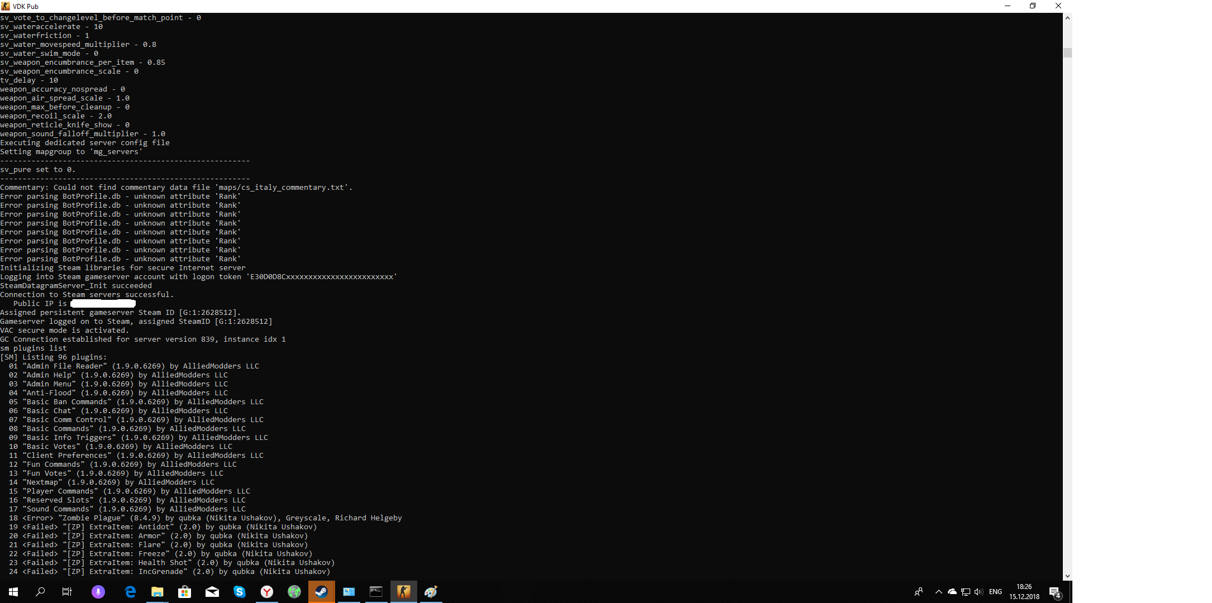Click the 'tv_delay - 10' line
Image resolution: width=1212 pixels, height=603 pixels.
[x=29, y=80]
